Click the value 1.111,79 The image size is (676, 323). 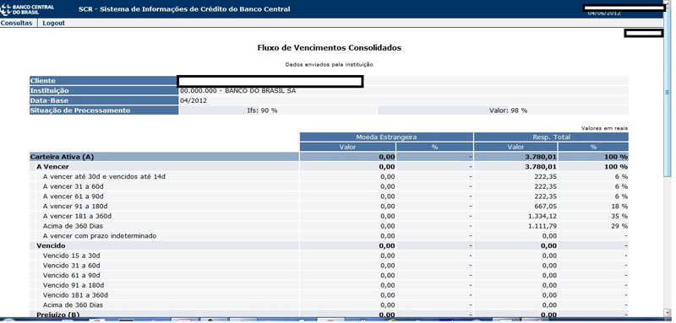pyautogui.click(x=542, y=226)
